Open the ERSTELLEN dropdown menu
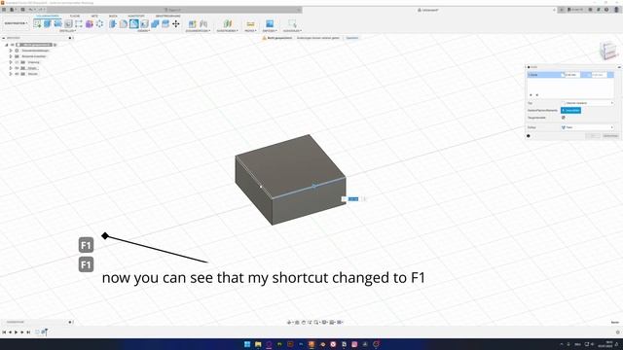The width and height of the screenshot is (623, 350). [67, 31]
